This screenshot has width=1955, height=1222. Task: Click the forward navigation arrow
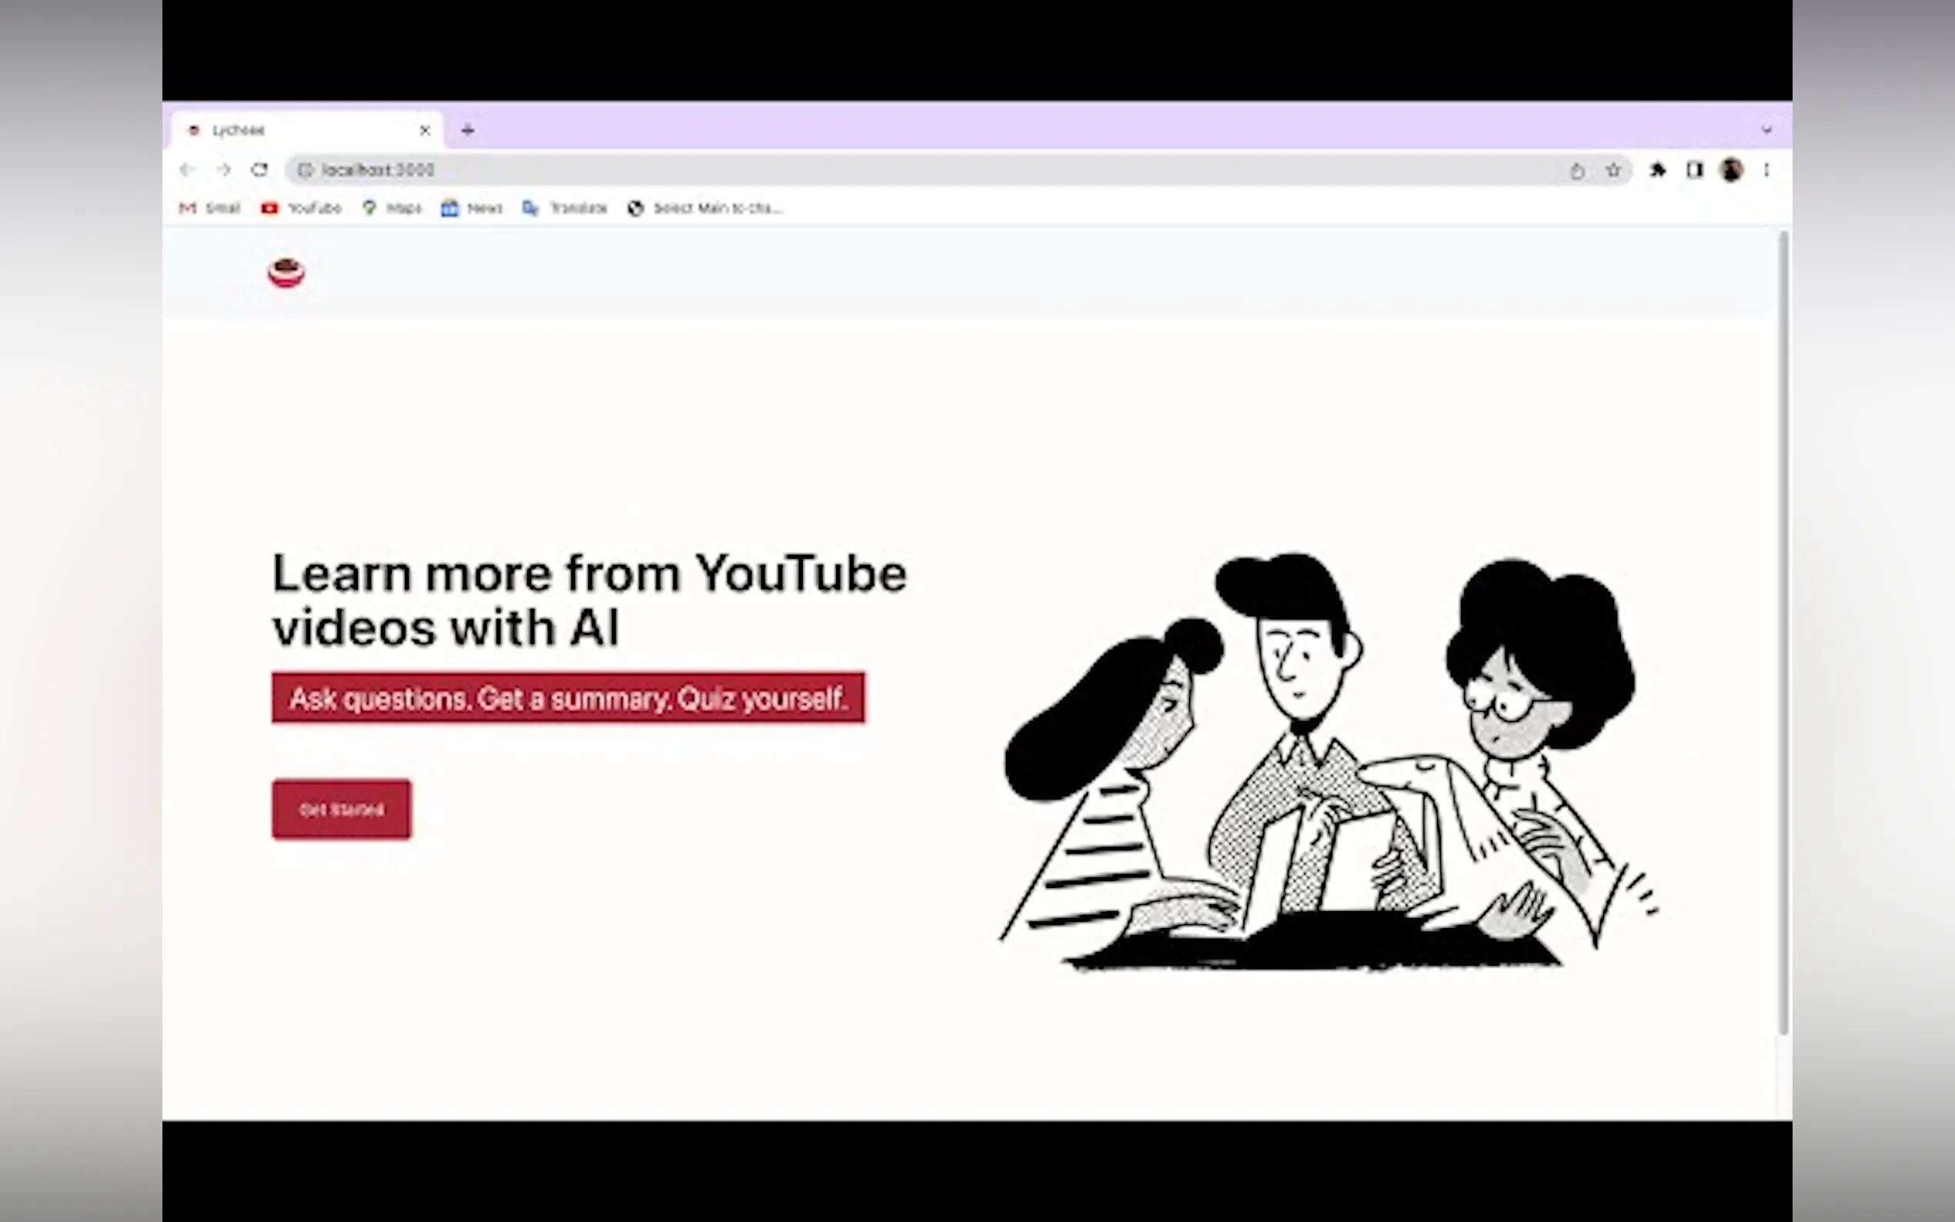point(224,170)
